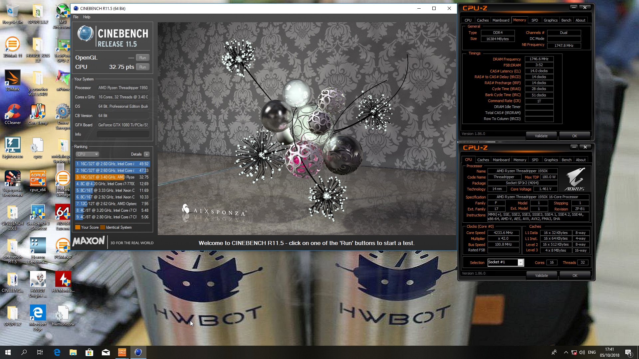Open y-cruncher folder icon
The height and width of the screenshot is (359, 639).
pos(38,83)
